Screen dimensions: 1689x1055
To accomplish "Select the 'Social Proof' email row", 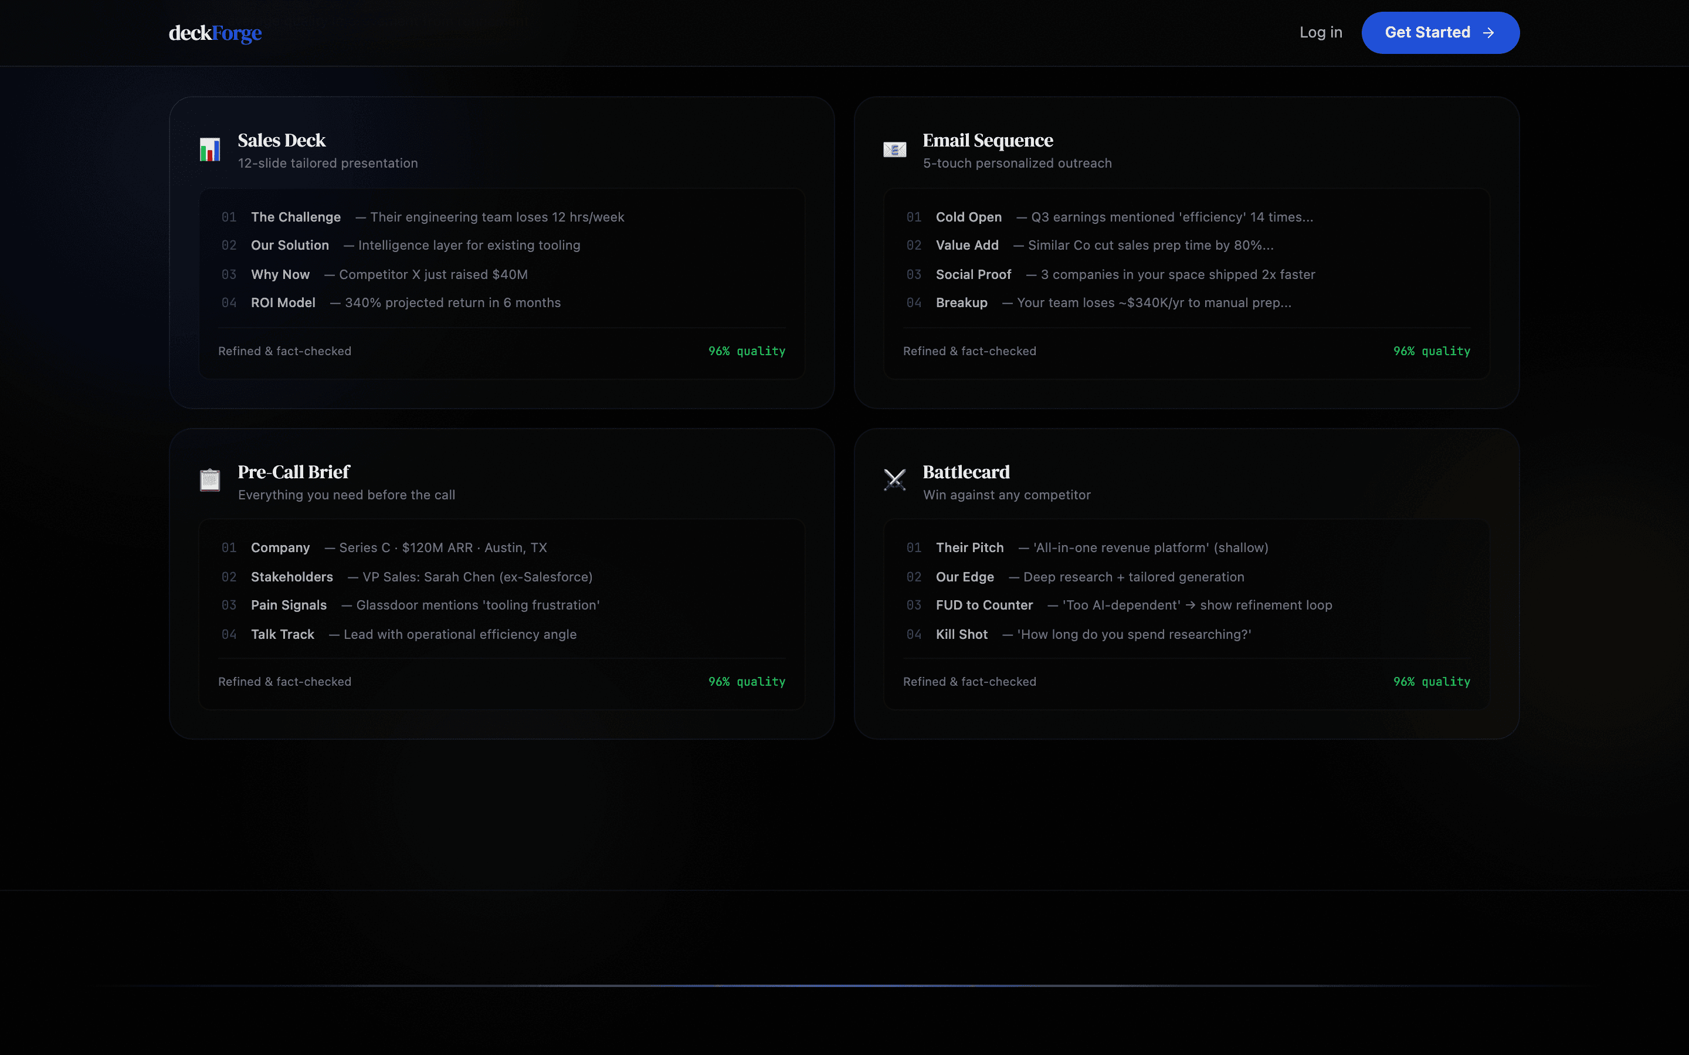I will (x=1186, y=274).
